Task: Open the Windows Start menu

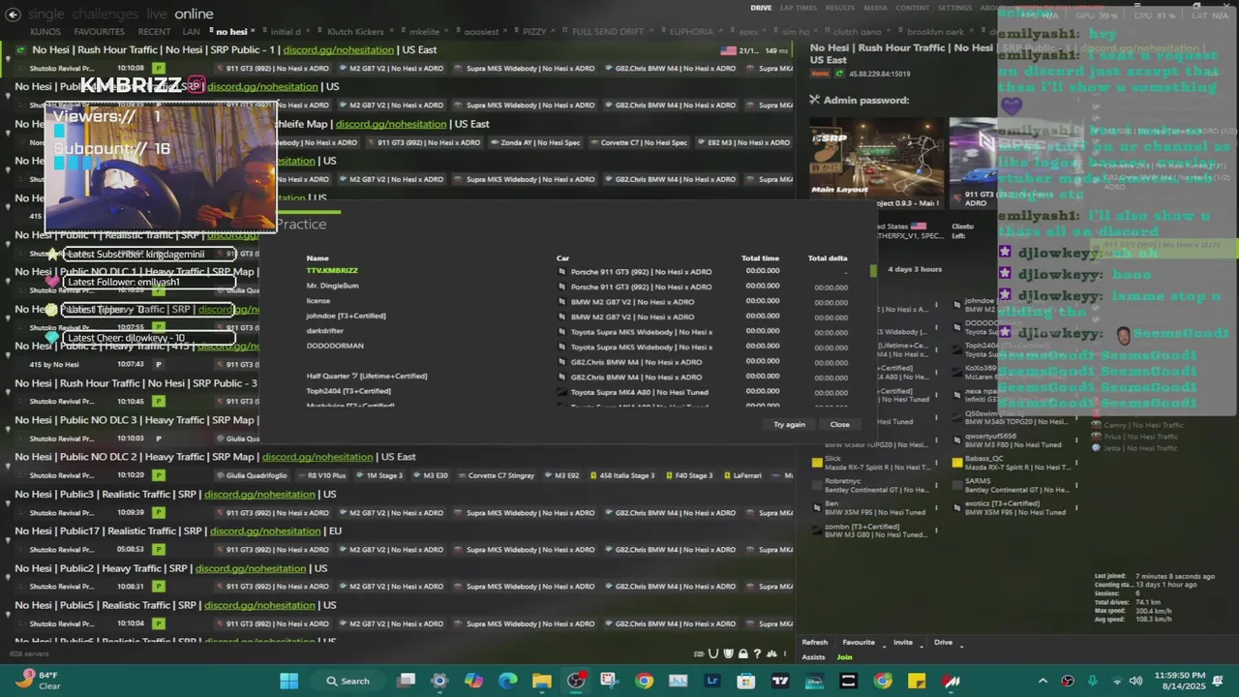Action: [288, 681]
